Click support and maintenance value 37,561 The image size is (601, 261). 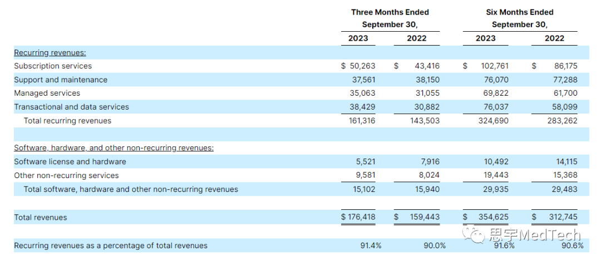tap(363, 80)
